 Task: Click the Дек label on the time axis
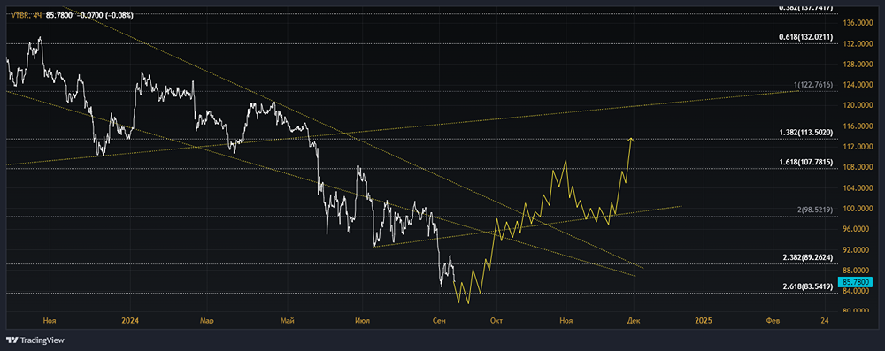pos(634,321)
